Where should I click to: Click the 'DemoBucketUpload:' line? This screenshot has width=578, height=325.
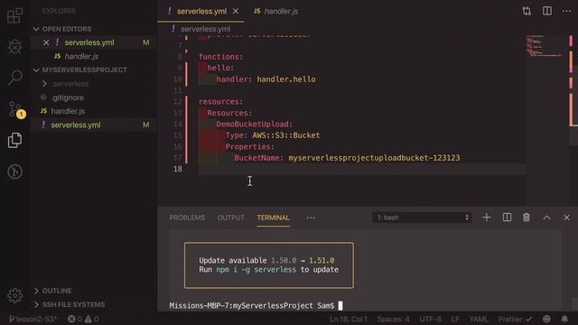click(x=255, y=125)
